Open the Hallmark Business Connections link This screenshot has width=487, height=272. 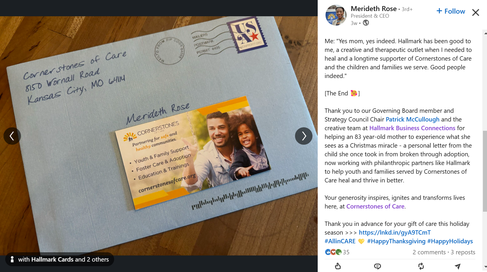(x=412, y=128)
